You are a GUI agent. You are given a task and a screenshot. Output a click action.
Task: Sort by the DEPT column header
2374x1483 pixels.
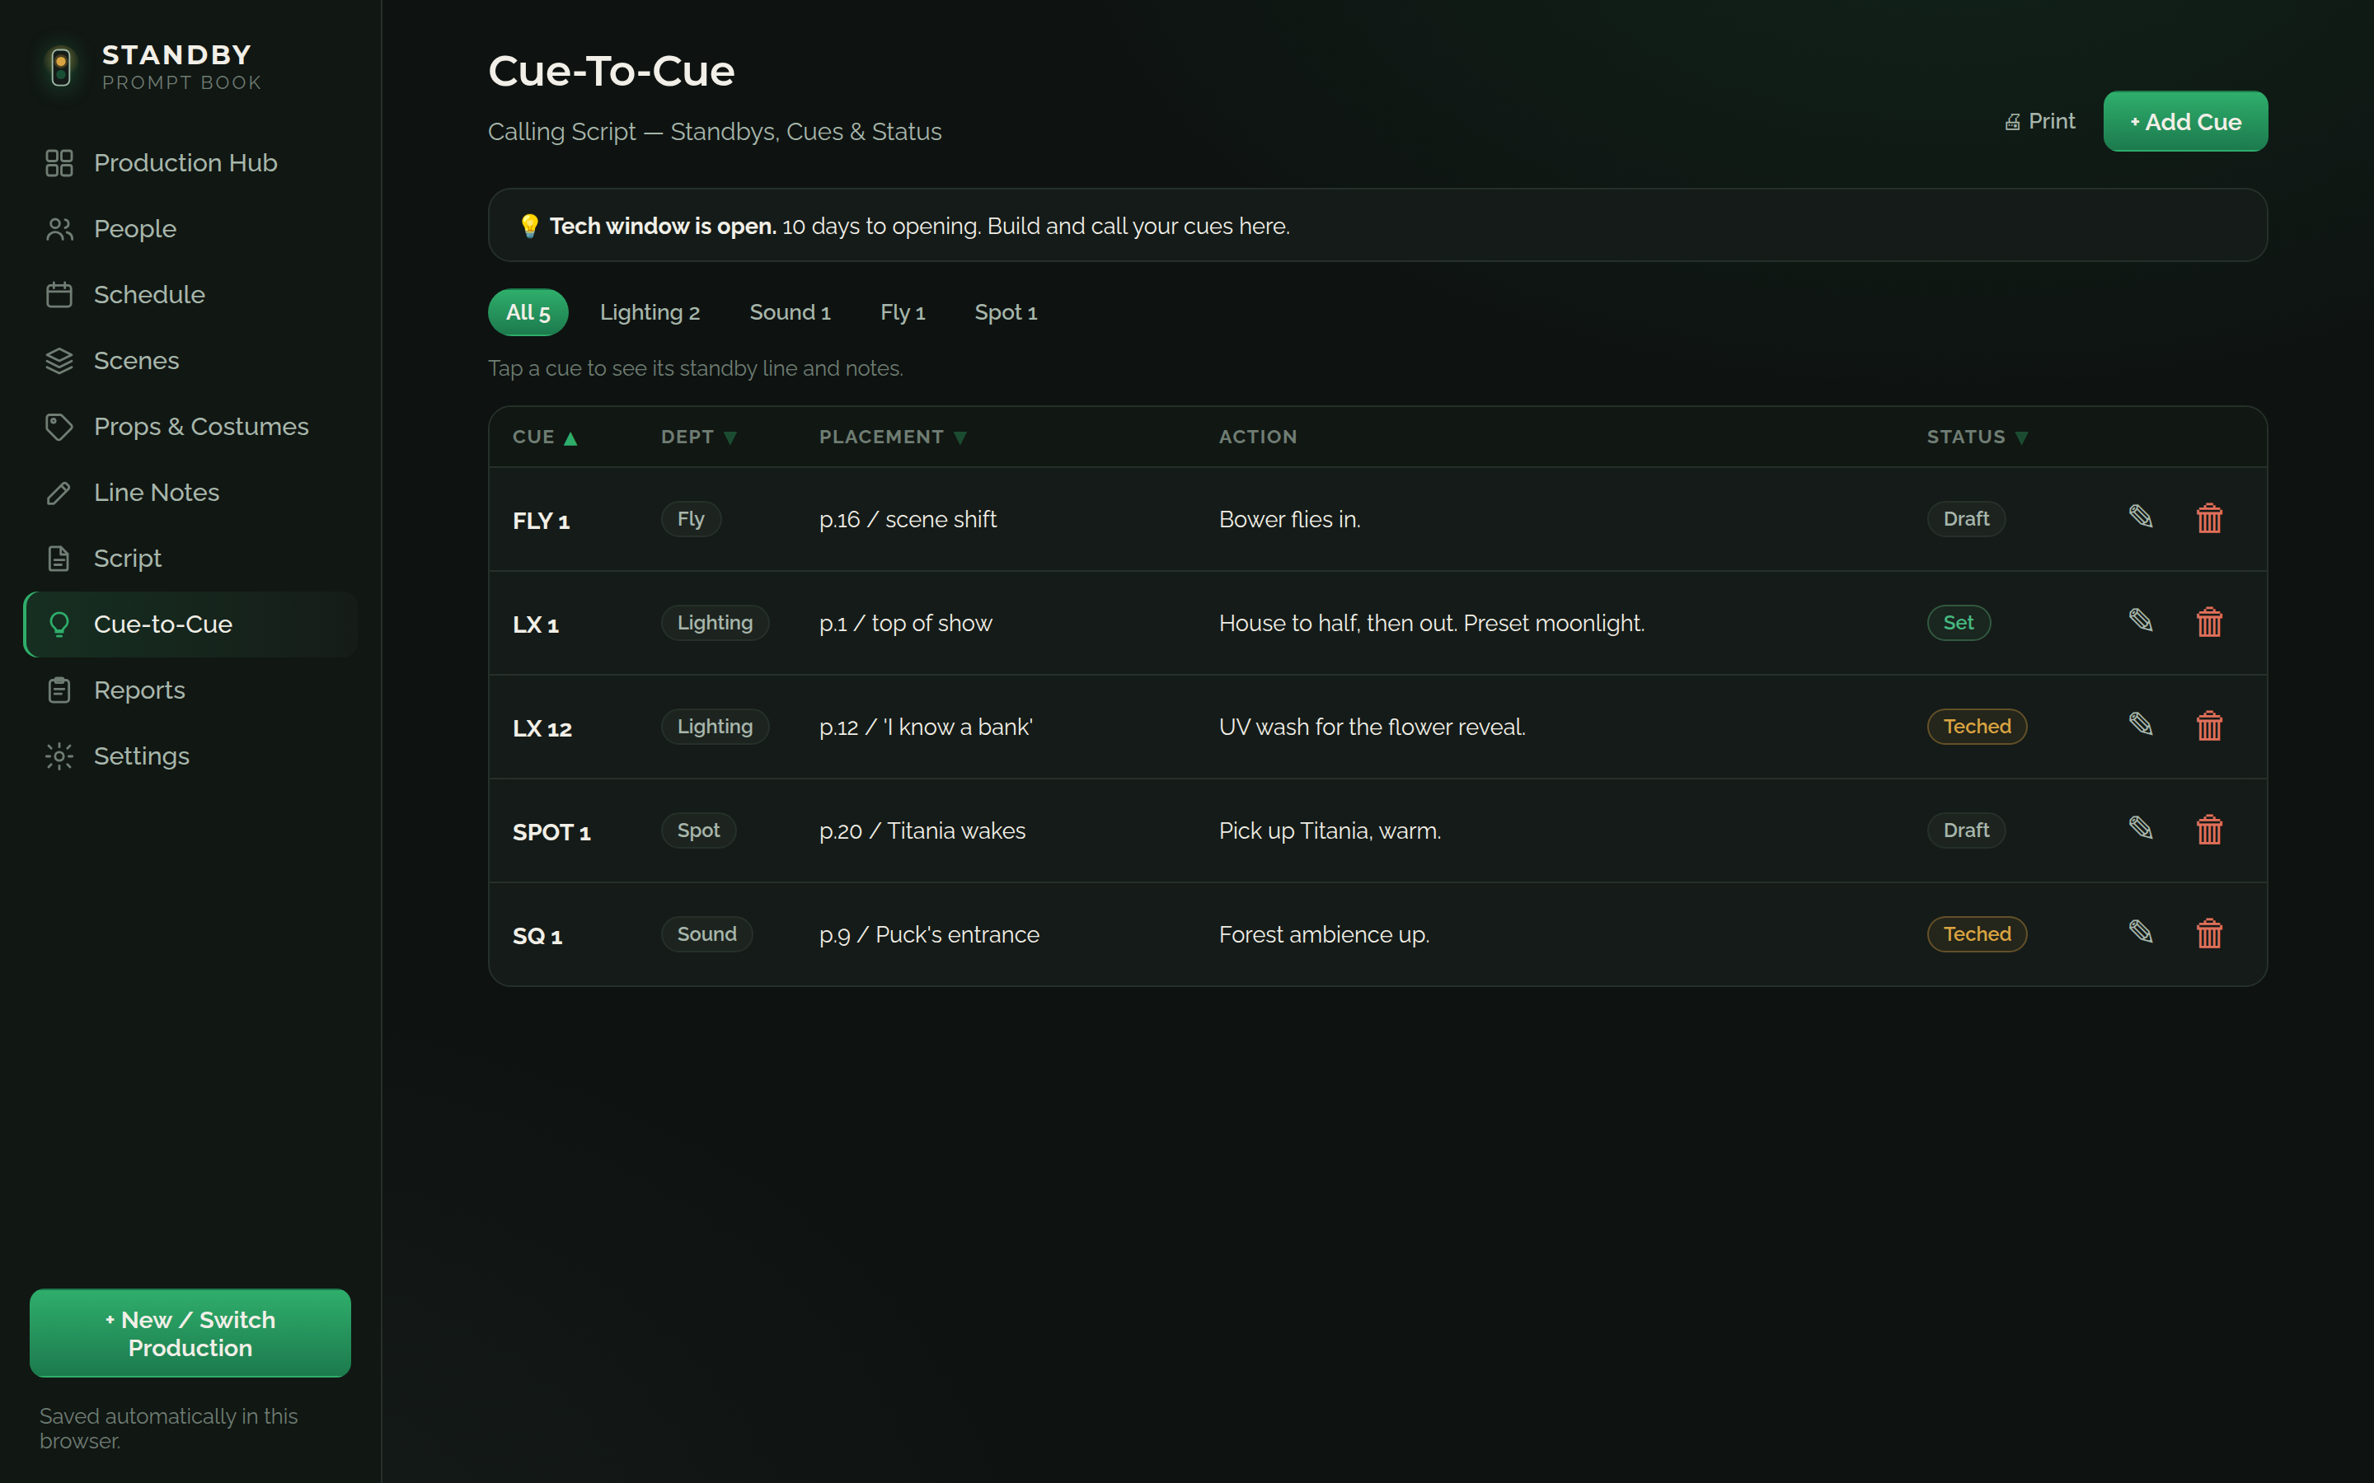[x=698, y=437]
